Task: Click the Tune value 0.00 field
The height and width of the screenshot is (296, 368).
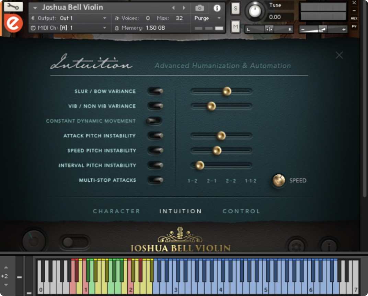Action: (x=280, y=17)
